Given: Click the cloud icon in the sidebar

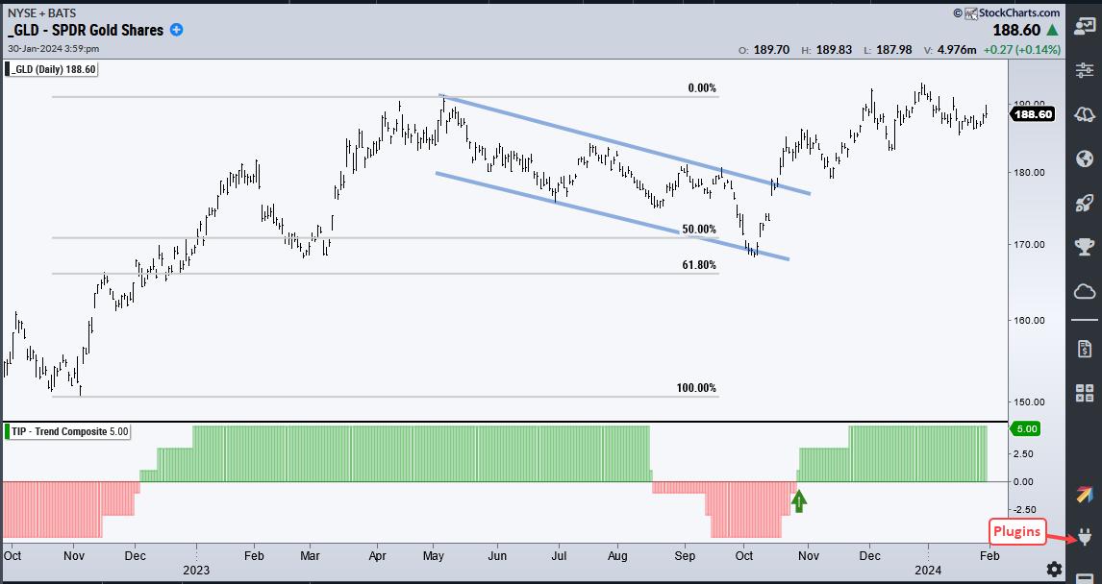Looking at the screenshot, I should [x=1084, y=291].
